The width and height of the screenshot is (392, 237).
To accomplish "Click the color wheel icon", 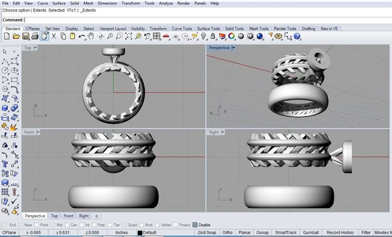I will [232, 37].
